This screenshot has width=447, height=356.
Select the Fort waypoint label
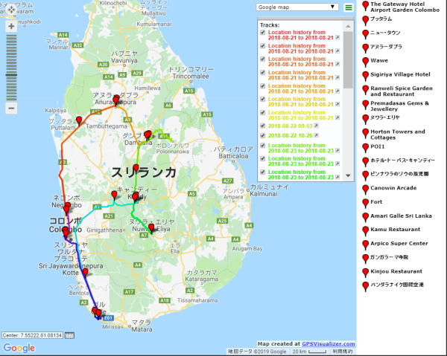pyautogui.click(x=376, y=201)
